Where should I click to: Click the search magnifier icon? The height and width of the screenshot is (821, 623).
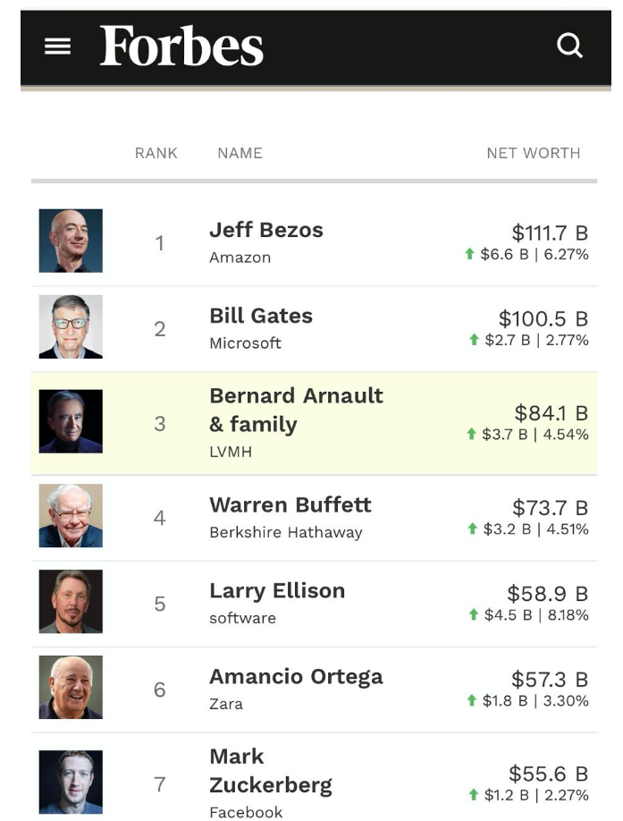coord(569,45)
